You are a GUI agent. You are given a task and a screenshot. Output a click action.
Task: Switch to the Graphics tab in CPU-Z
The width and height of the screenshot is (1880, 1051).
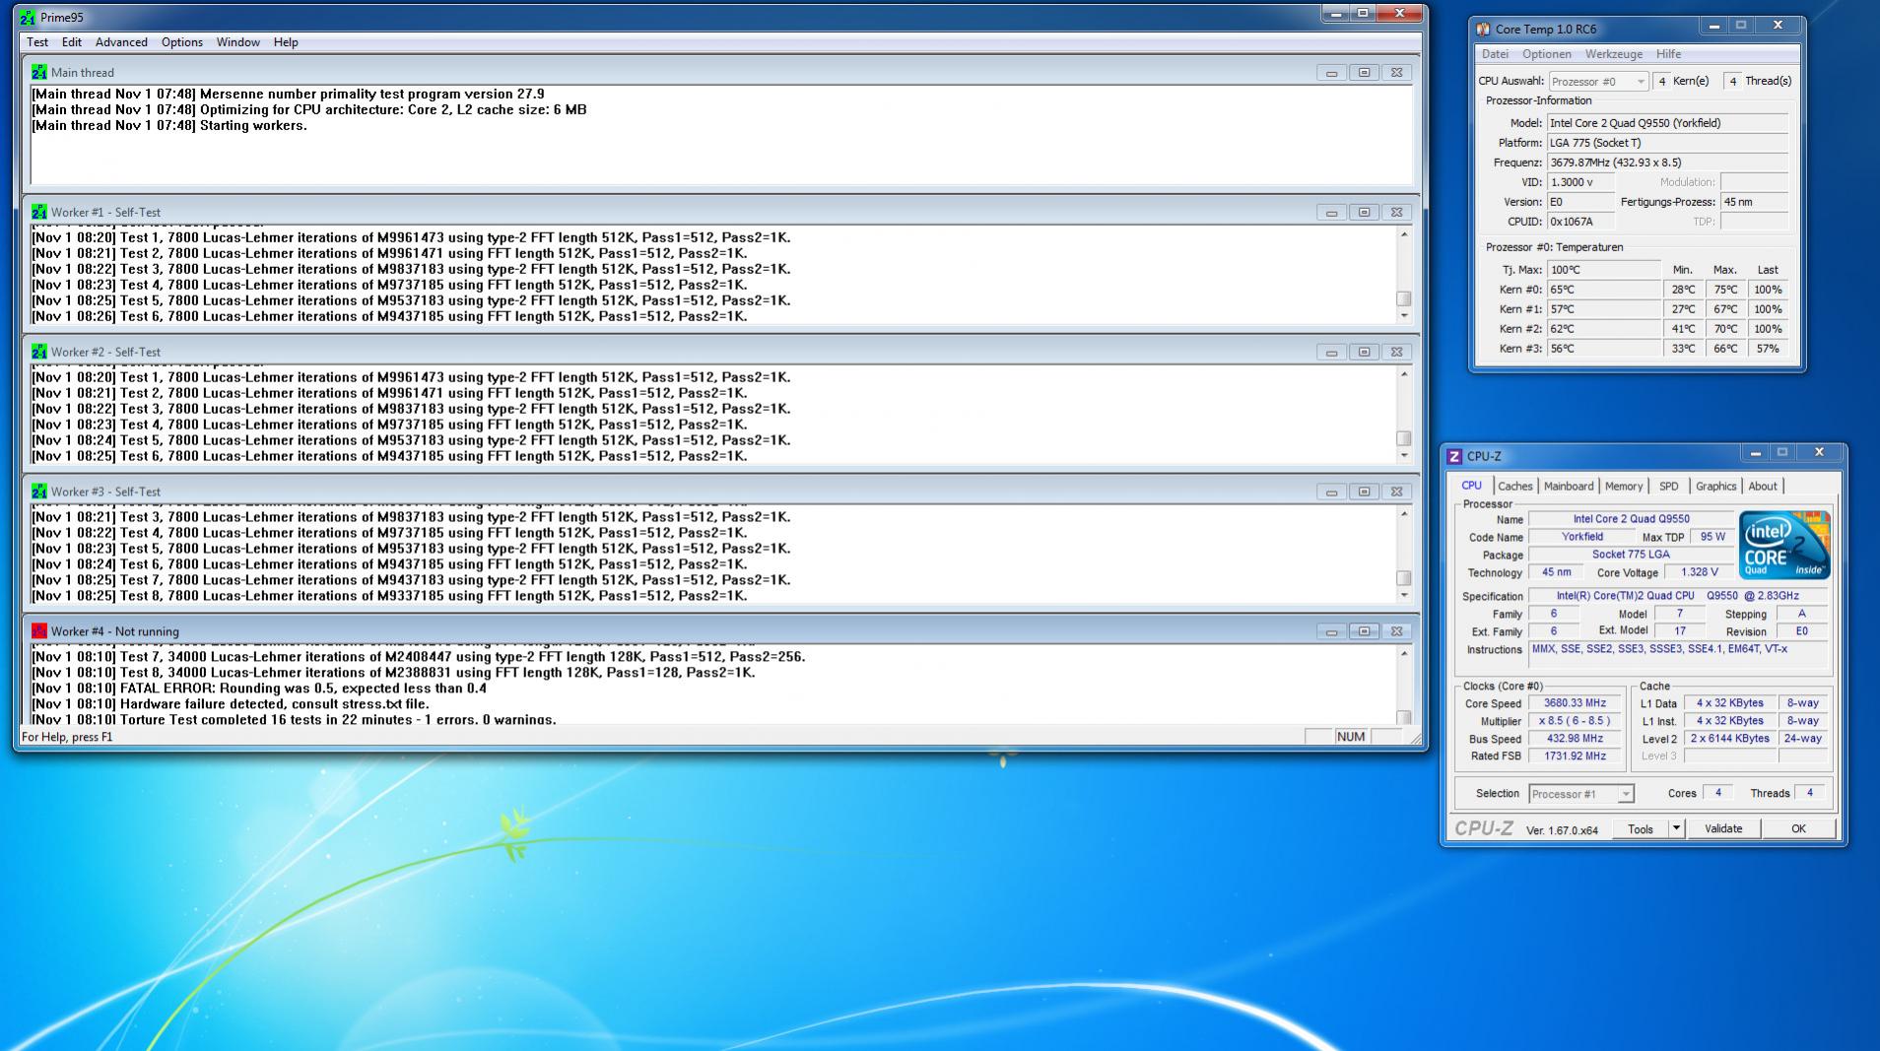pyautogui.click(x=1715, y=487)
